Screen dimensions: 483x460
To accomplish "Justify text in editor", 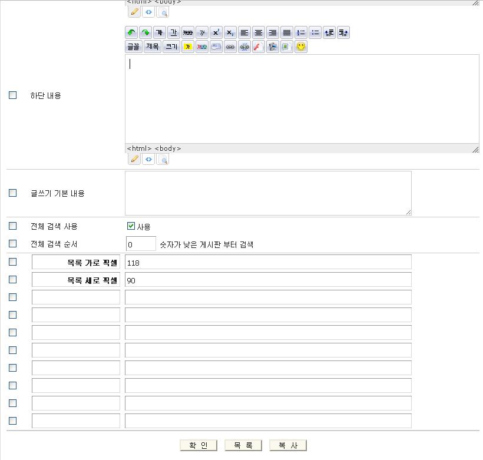I will [x=287, y=32].
